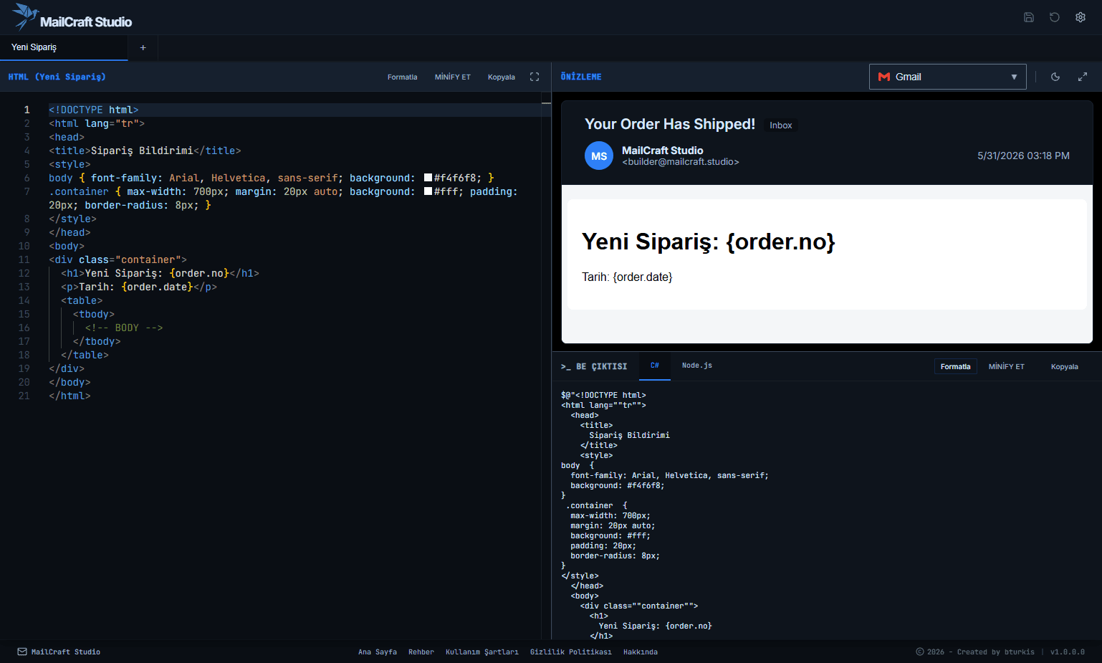The height and width of the screenshot is (663, 1102).
Task: Open Ana Sayfa footer link
Action: pos(377,652)
